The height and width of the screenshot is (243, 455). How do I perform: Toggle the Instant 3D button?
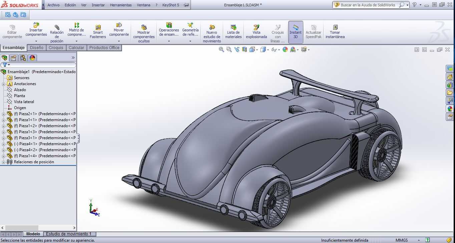[x=296, y=32]
